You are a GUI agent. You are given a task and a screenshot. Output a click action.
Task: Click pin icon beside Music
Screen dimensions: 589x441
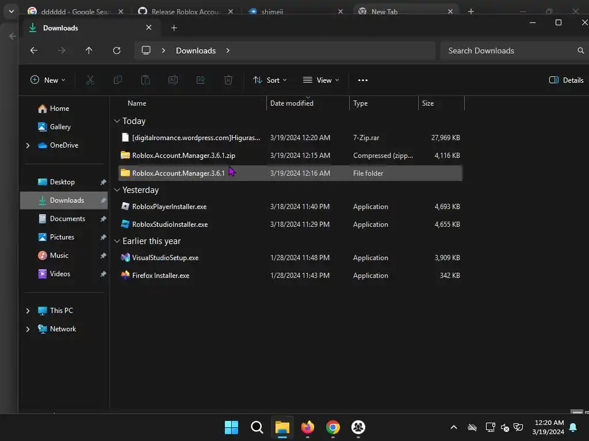(x=103, y=256)
